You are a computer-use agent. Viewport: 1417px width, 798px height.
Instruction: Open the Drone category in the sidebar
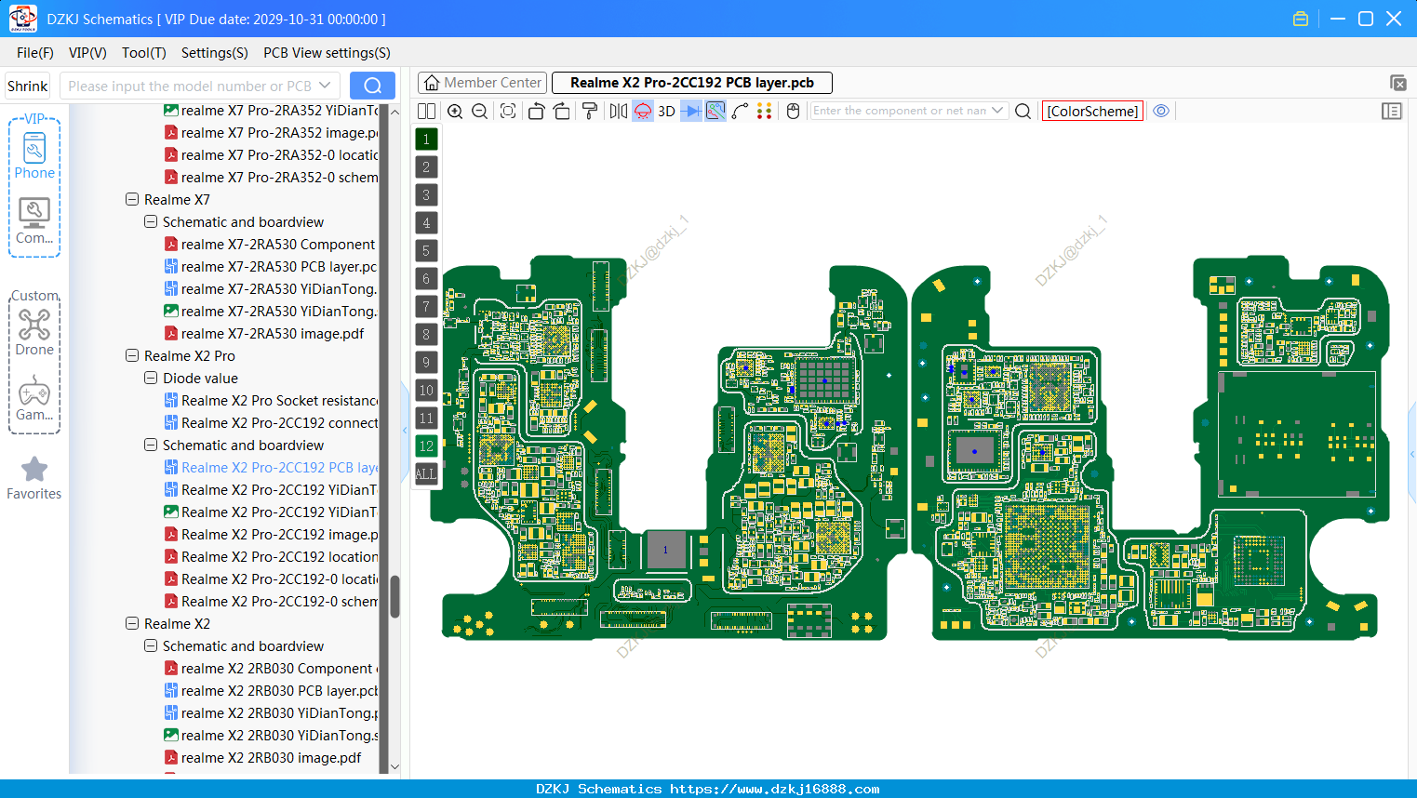34,332
